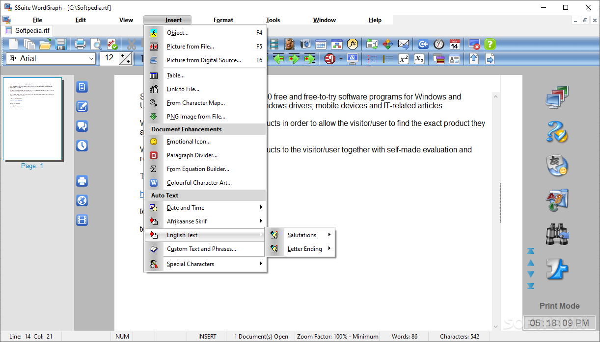Click the Print icon in the top toolbar

(x=81, y=45)
